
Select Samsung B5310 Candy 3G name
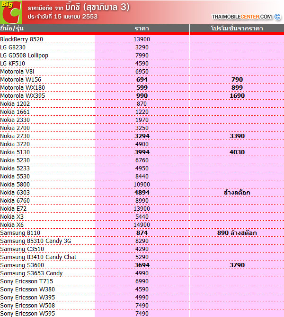[35, 242]
